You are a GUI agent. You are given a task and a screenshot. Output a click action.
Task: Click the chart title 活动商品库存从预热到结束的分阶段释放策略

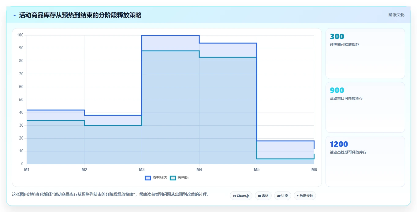pos(80,15)
